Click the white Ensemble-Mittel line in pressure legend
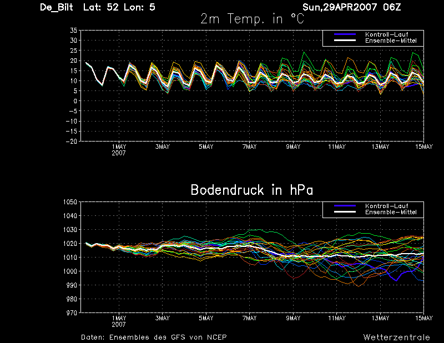Viewport: 444px width, 343px height. click(x=345, y=212)
